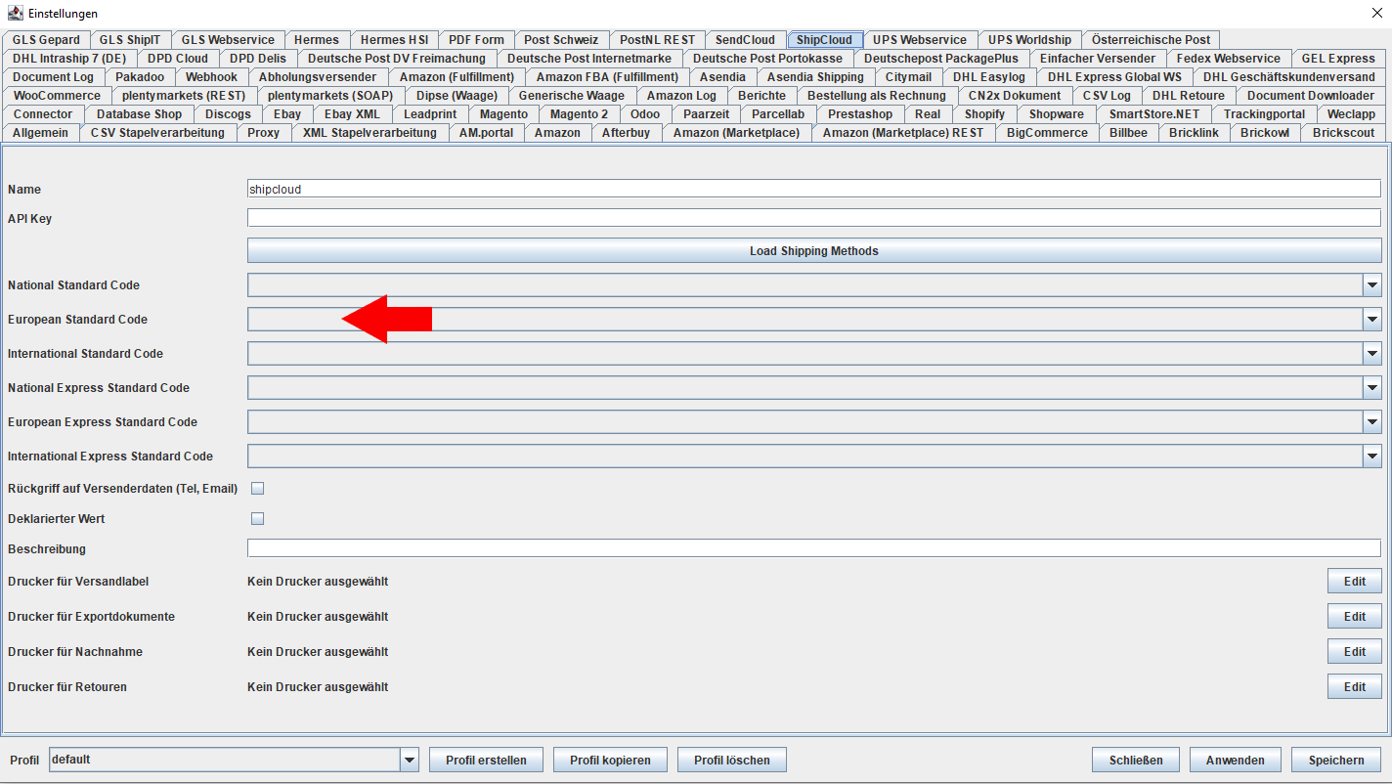Edit Drucker für Nachnahme
The image size is (1392, 784).
coord(1354,652)
